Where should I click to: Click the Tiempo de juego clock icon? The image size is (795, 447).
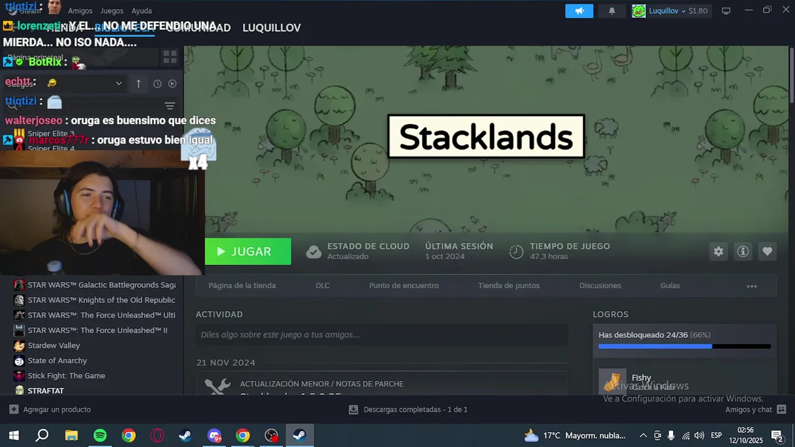tap(516, 251)
